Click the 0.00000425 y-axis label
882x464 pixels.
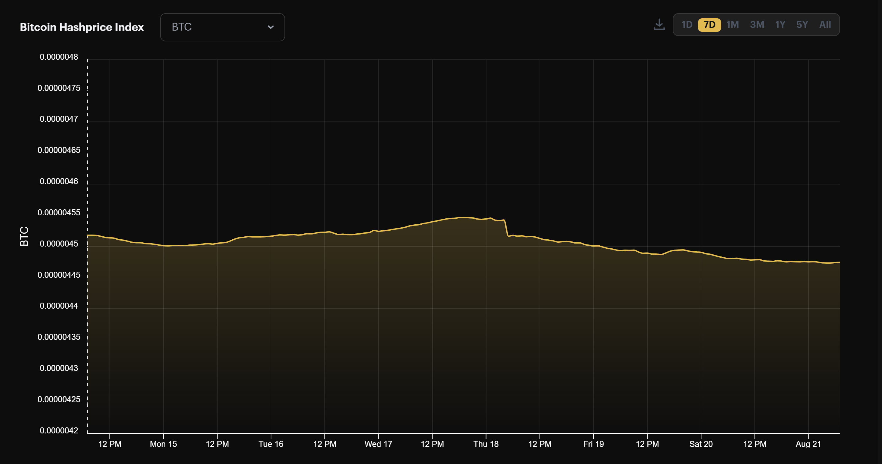[x=59, y=399]
